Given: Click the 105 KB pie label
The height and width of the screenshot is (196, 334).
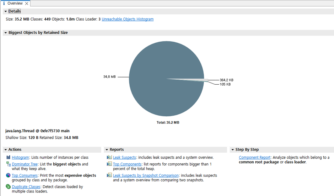Looking at the screenshot, I should pyautogui.click(x=225, y=84).
